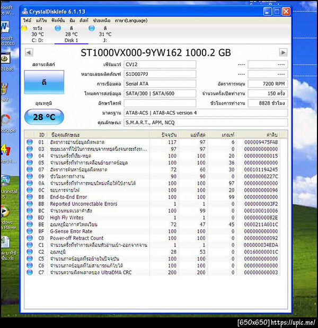Screen dimensions: 318x328
Task: Select raw value 00010119A245
Action: click(261, 169)
